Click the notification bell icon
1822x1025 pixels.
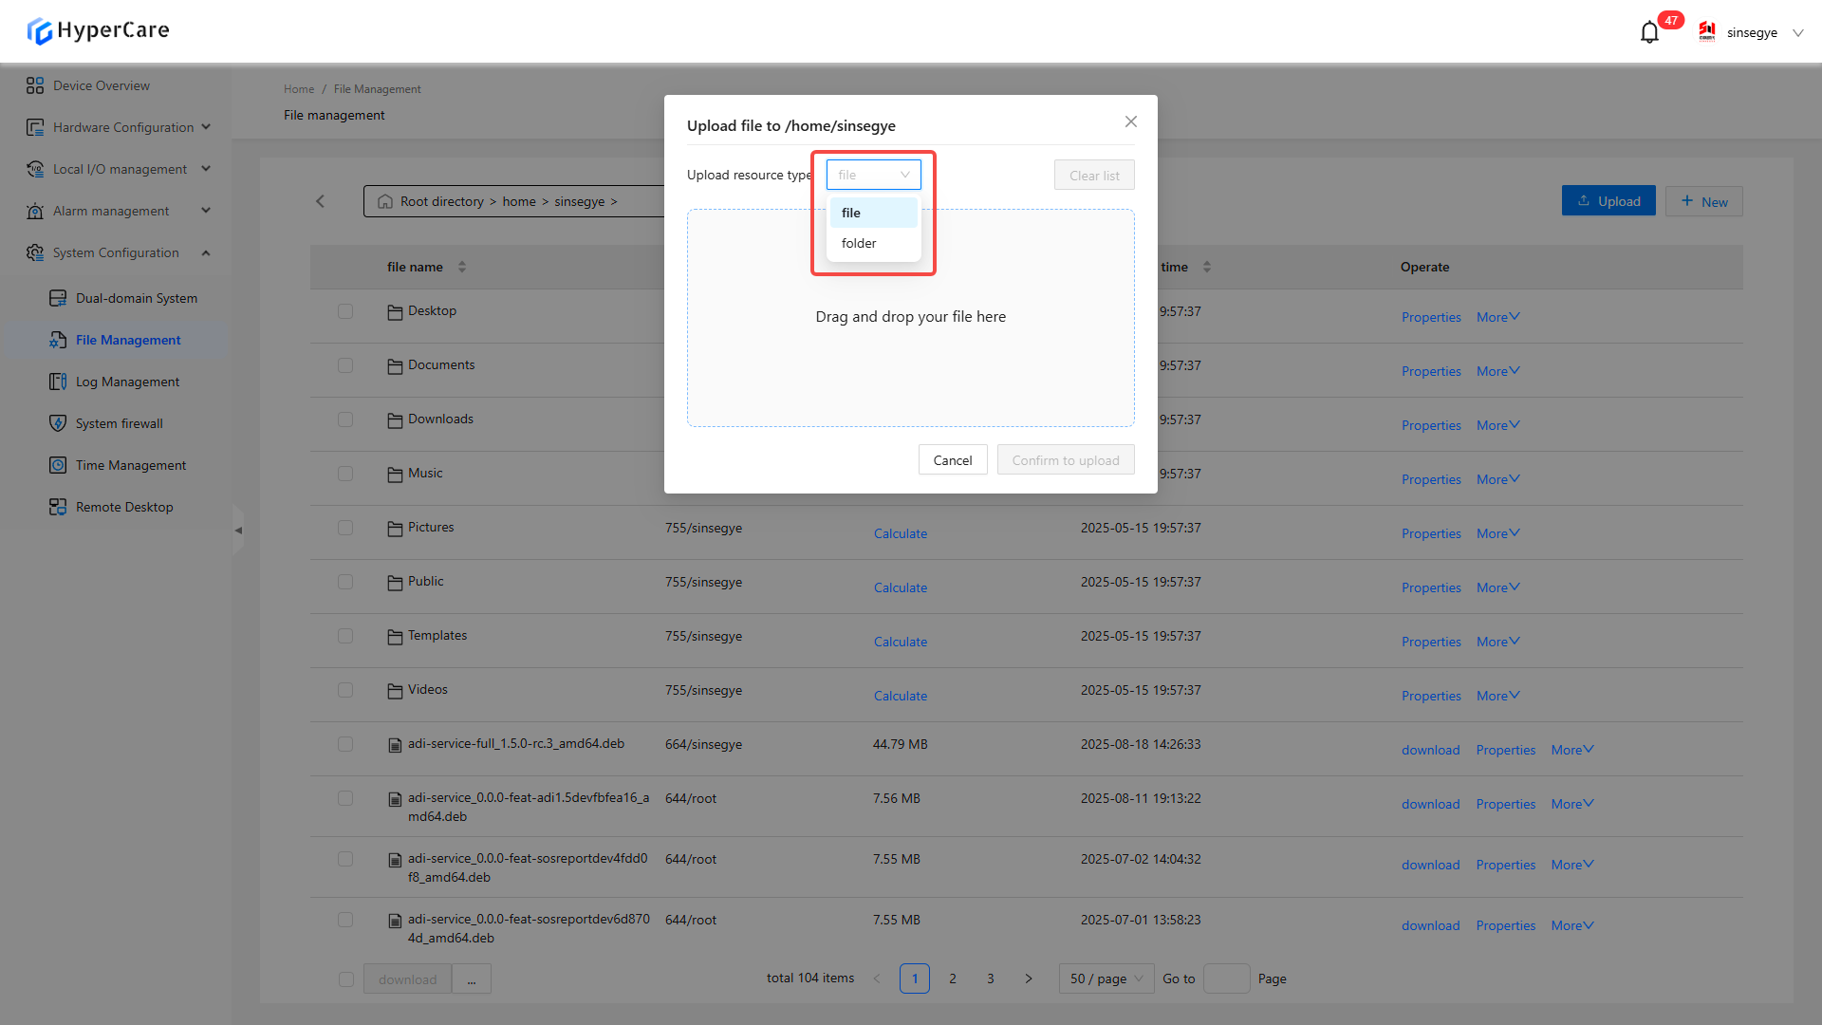click(x=1649, y=33)
